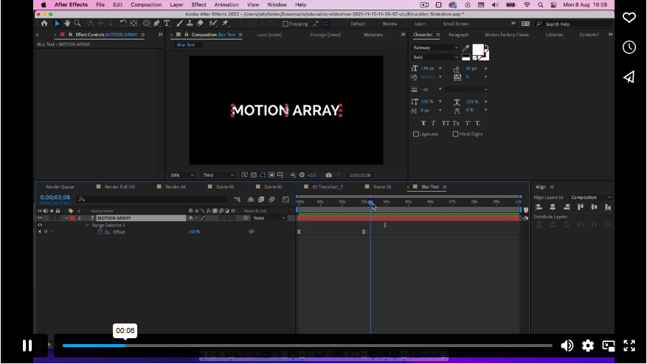Enable the Snapping checkbox
The width and height of the screenshot is (647, 364).
[285, 24]
